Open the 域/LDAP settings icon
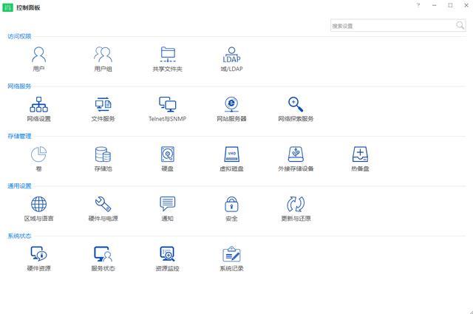473x314 pixels. click(231, 55)
